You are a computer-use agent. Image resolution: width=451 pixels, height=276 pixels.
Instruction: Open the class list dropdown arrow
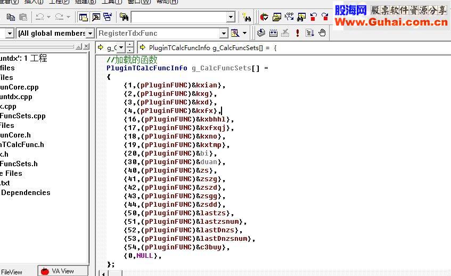click(x=10, y=34)
